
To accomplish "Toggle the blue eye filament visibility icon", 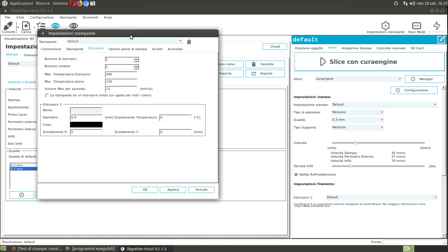I will coord(56,26).
